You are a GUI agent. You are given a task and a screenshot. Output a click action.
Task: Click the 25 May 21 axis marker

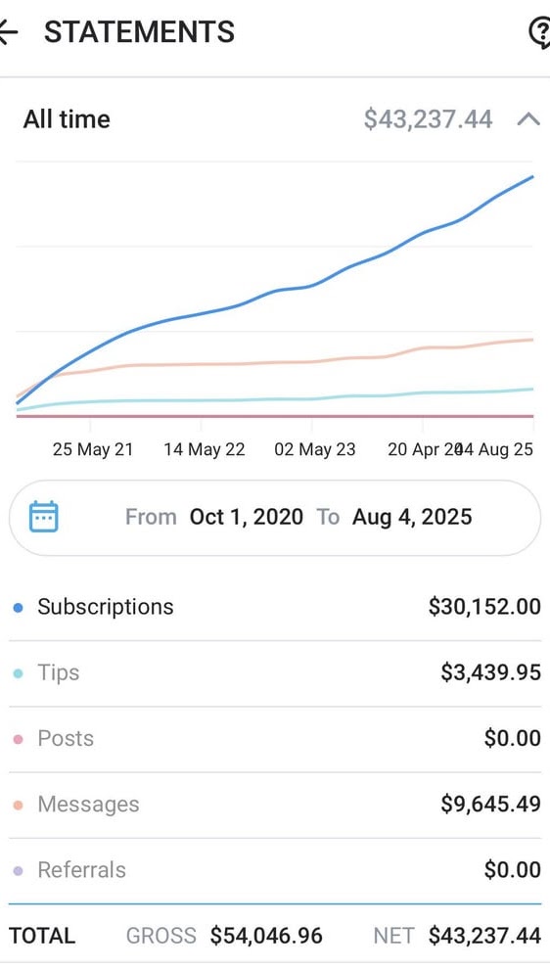(x=93, y=449)
